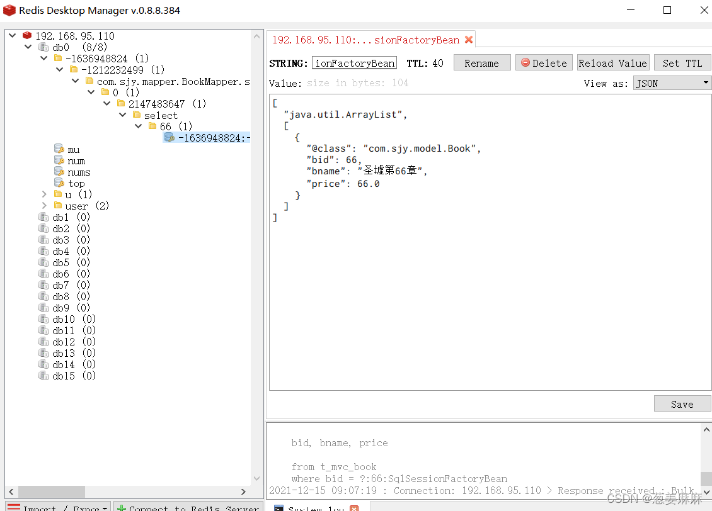This screenshot has height=511, width=712.
Task: Click the db10 database icon
Action: point(43,319)
